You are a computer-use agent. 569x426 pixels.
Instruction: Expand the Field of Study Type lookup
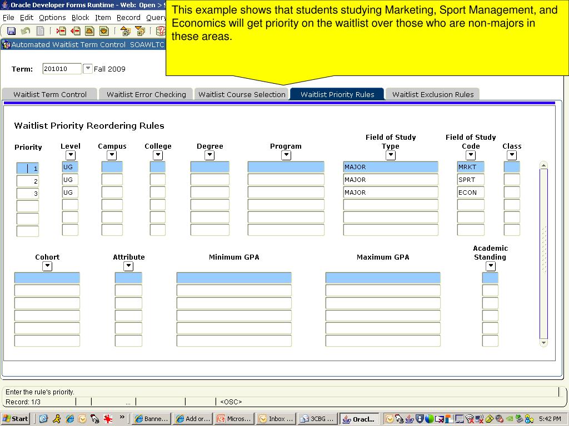[391, 155]
